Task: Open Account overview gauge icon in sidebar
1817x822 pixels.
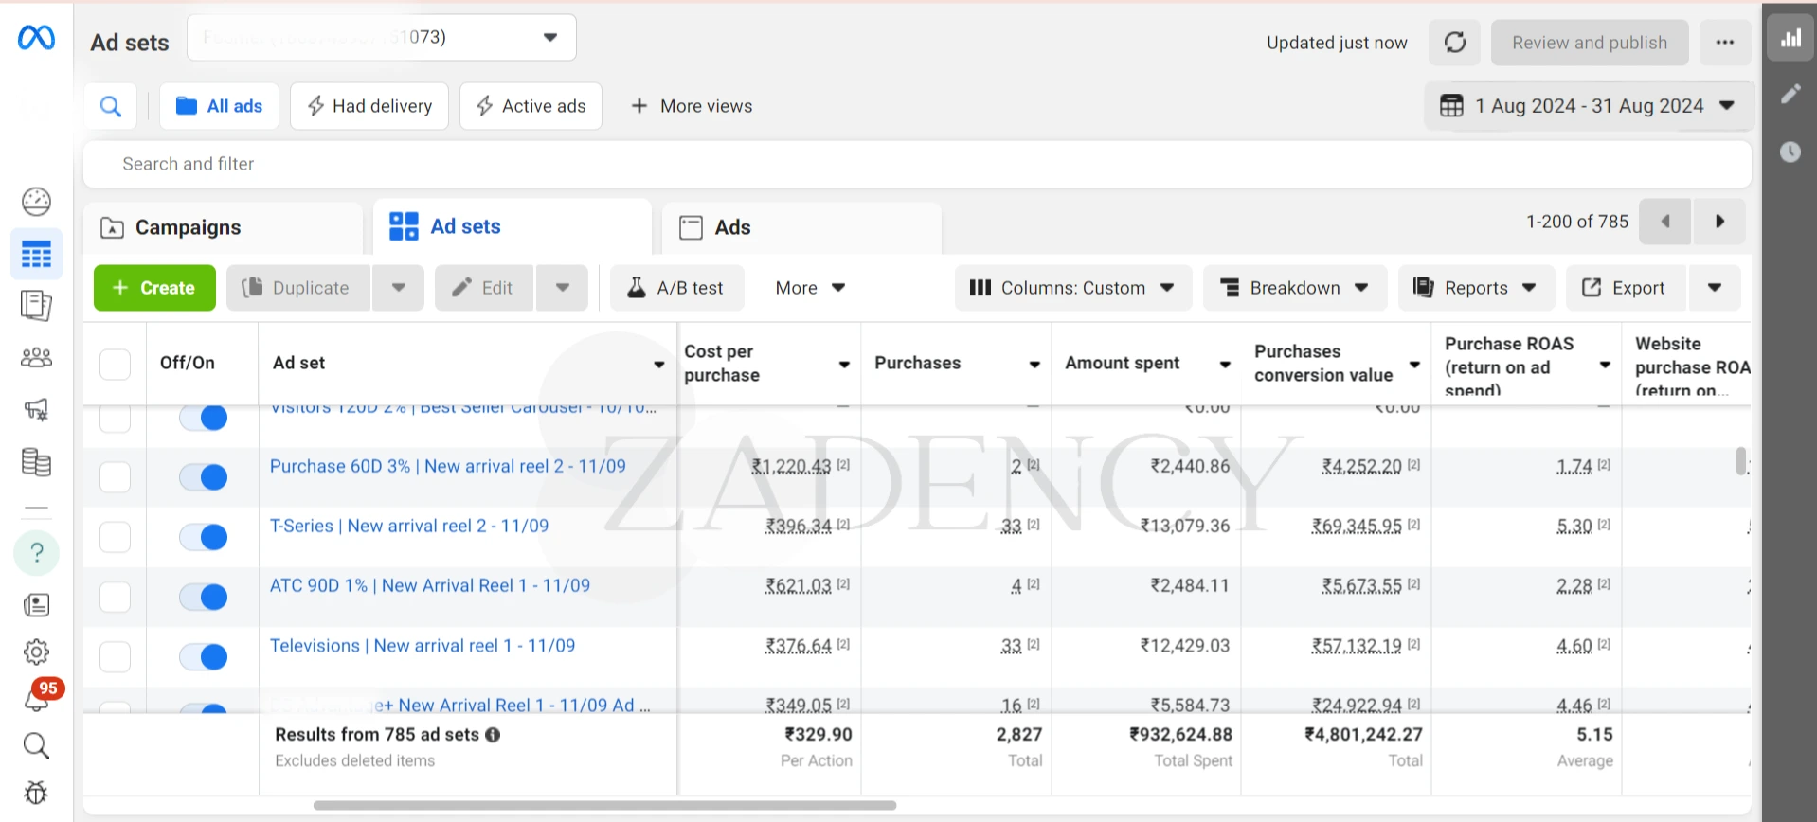Action: pyautogui.click(x=36, y=202)
